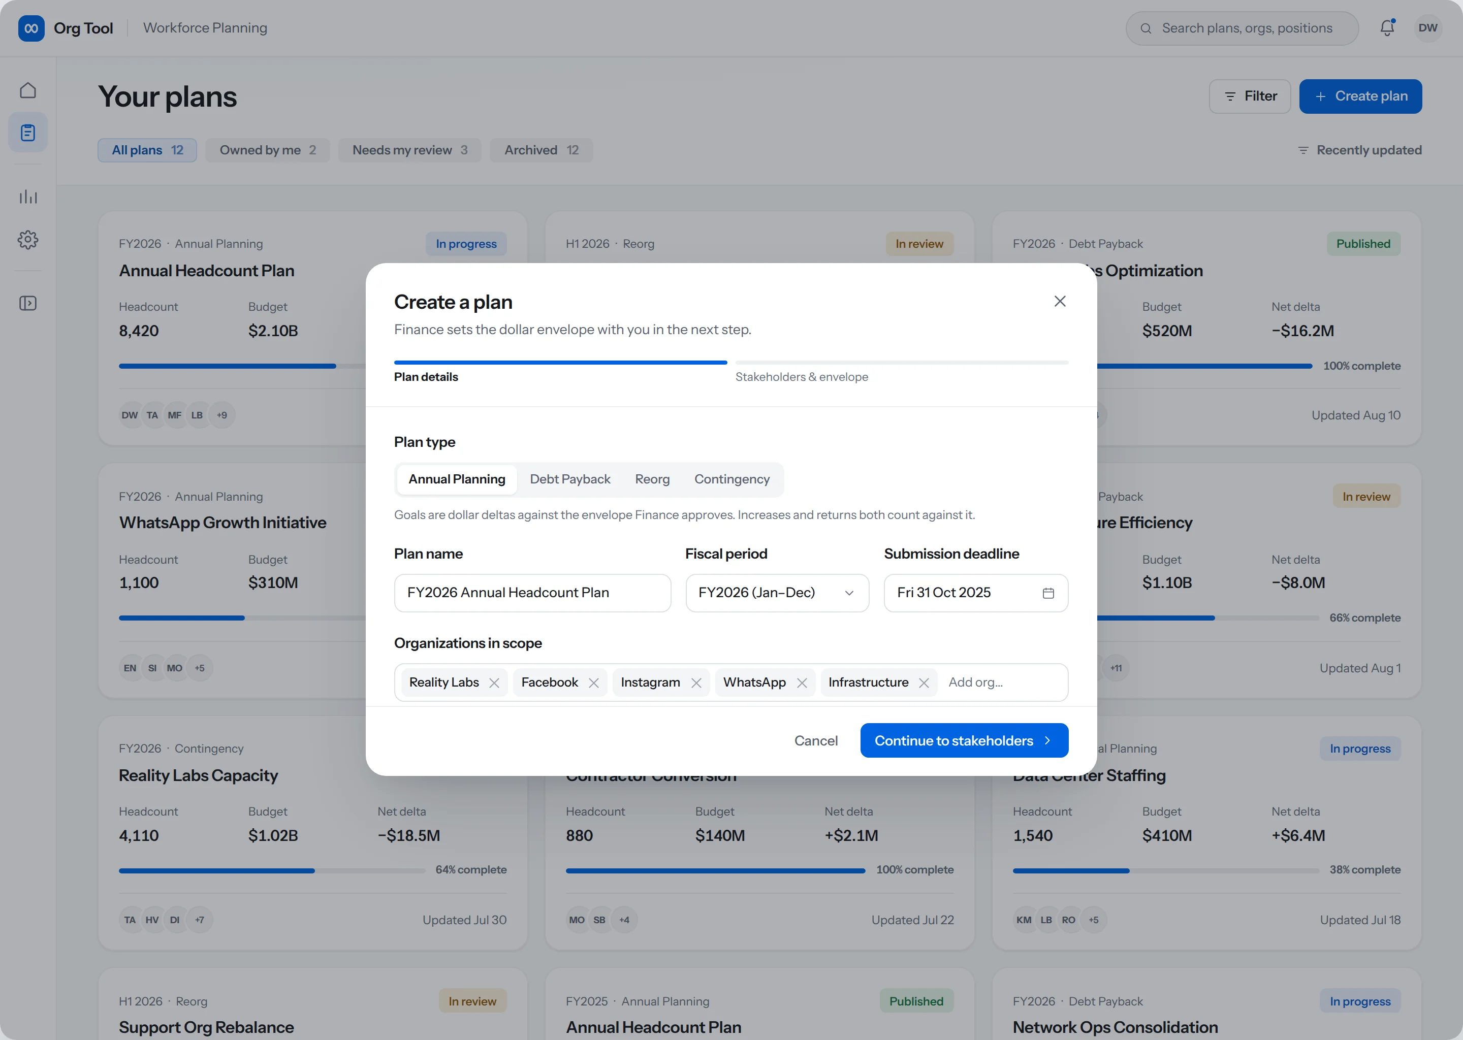This screenshot has height=1040, width=1463.
Task: Open the notifications bell
Action: 1387,27
